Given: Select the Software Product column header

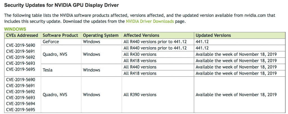Looking at the screenshot, I should pyautogui.click(x=61, y=35).
